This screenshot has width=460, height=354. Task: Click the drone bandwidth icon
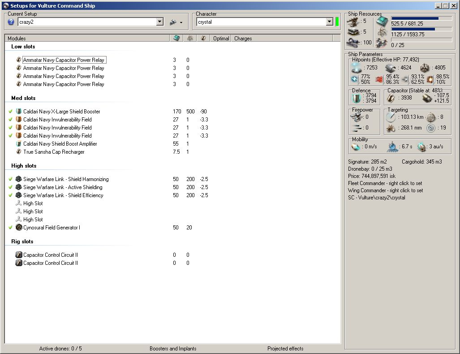[x=382, y=43]
